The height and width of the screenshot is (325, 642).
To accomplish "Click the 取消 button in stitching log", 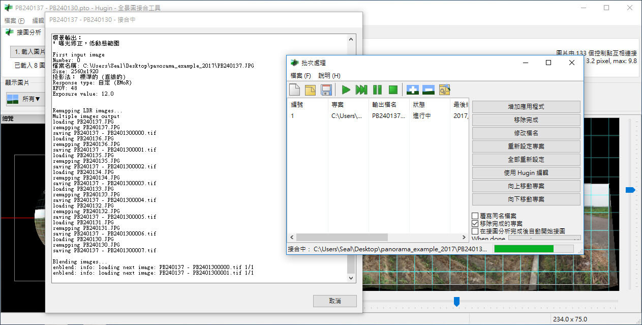I will (x=334, y=301).
